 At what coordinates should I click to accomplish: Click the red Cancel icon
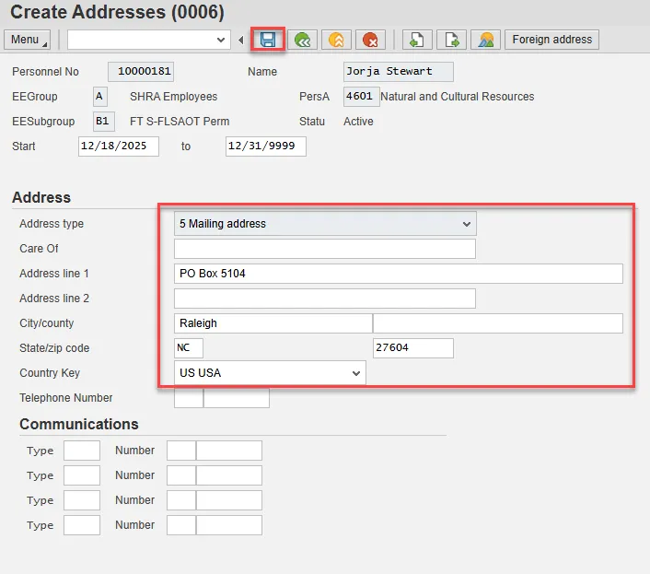(x=370, y=40)
